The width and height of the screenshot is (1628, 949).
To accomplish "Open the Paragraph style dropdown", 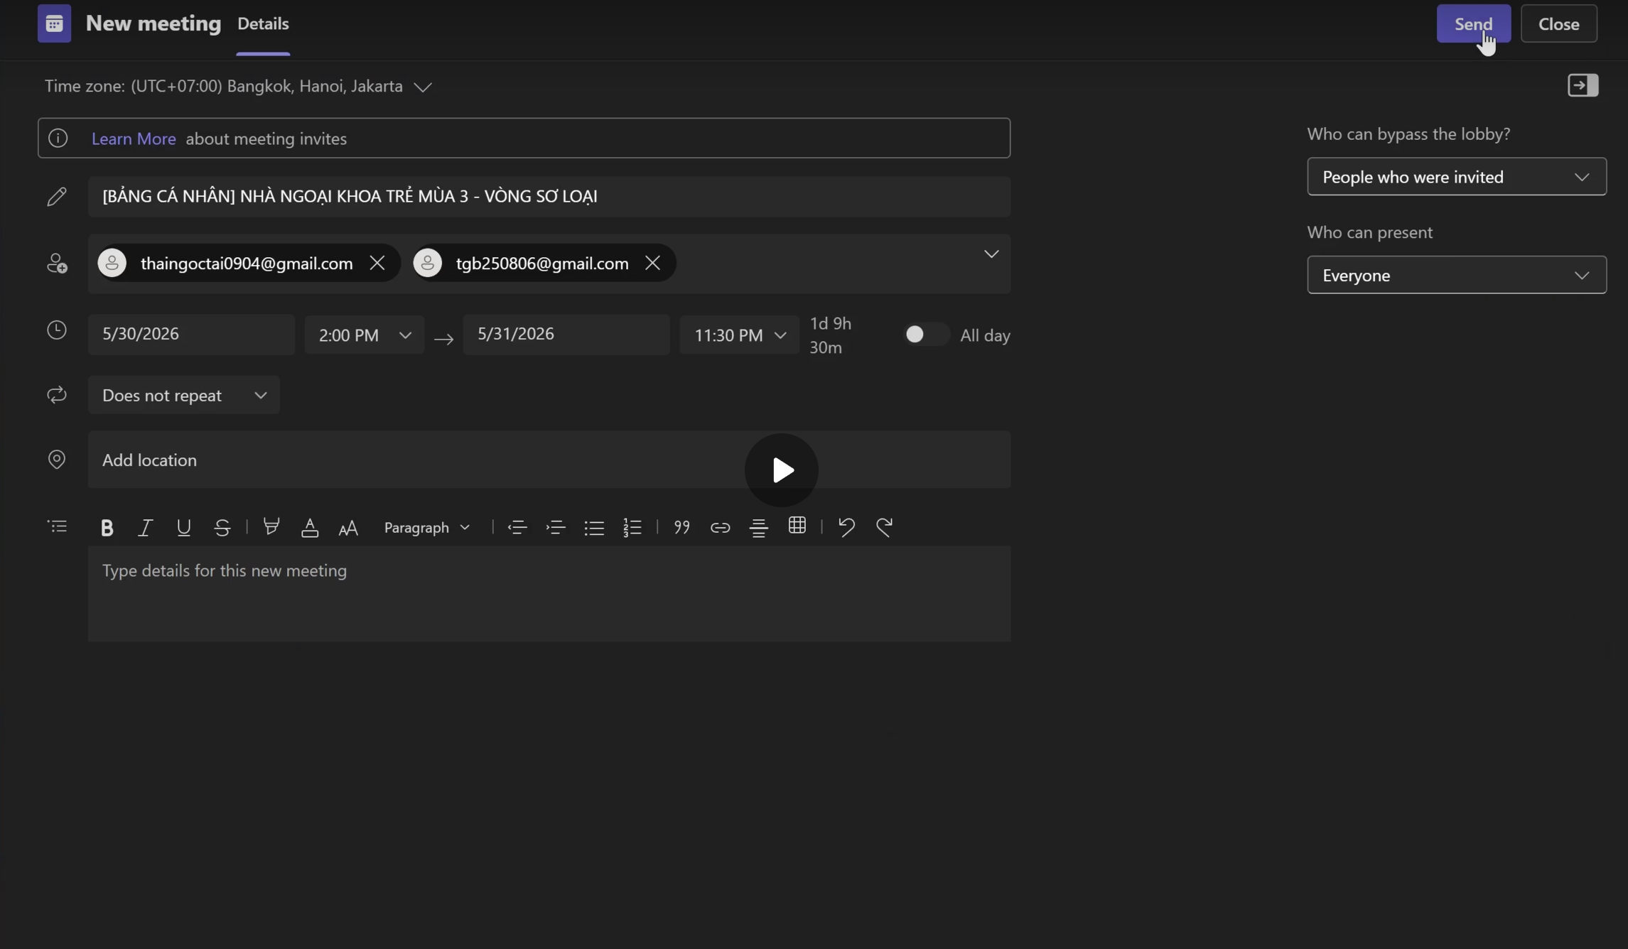I will (x=426, y=527).
